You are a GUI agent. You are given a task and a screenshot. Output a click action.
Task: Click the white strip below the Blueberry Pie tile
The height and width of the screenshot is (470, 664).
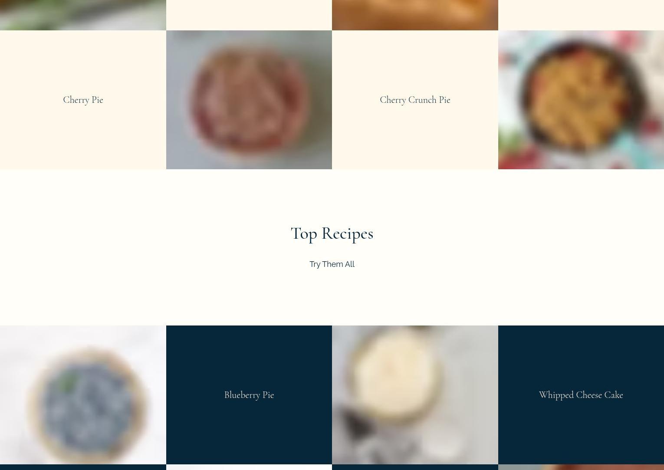coord(249,467)
